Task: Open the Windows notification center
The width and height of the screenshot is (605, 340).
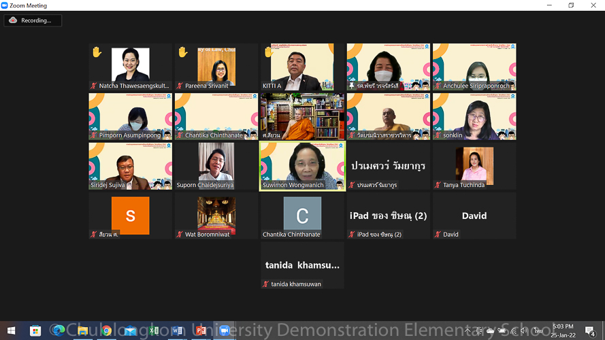Action: pos(590,331)
